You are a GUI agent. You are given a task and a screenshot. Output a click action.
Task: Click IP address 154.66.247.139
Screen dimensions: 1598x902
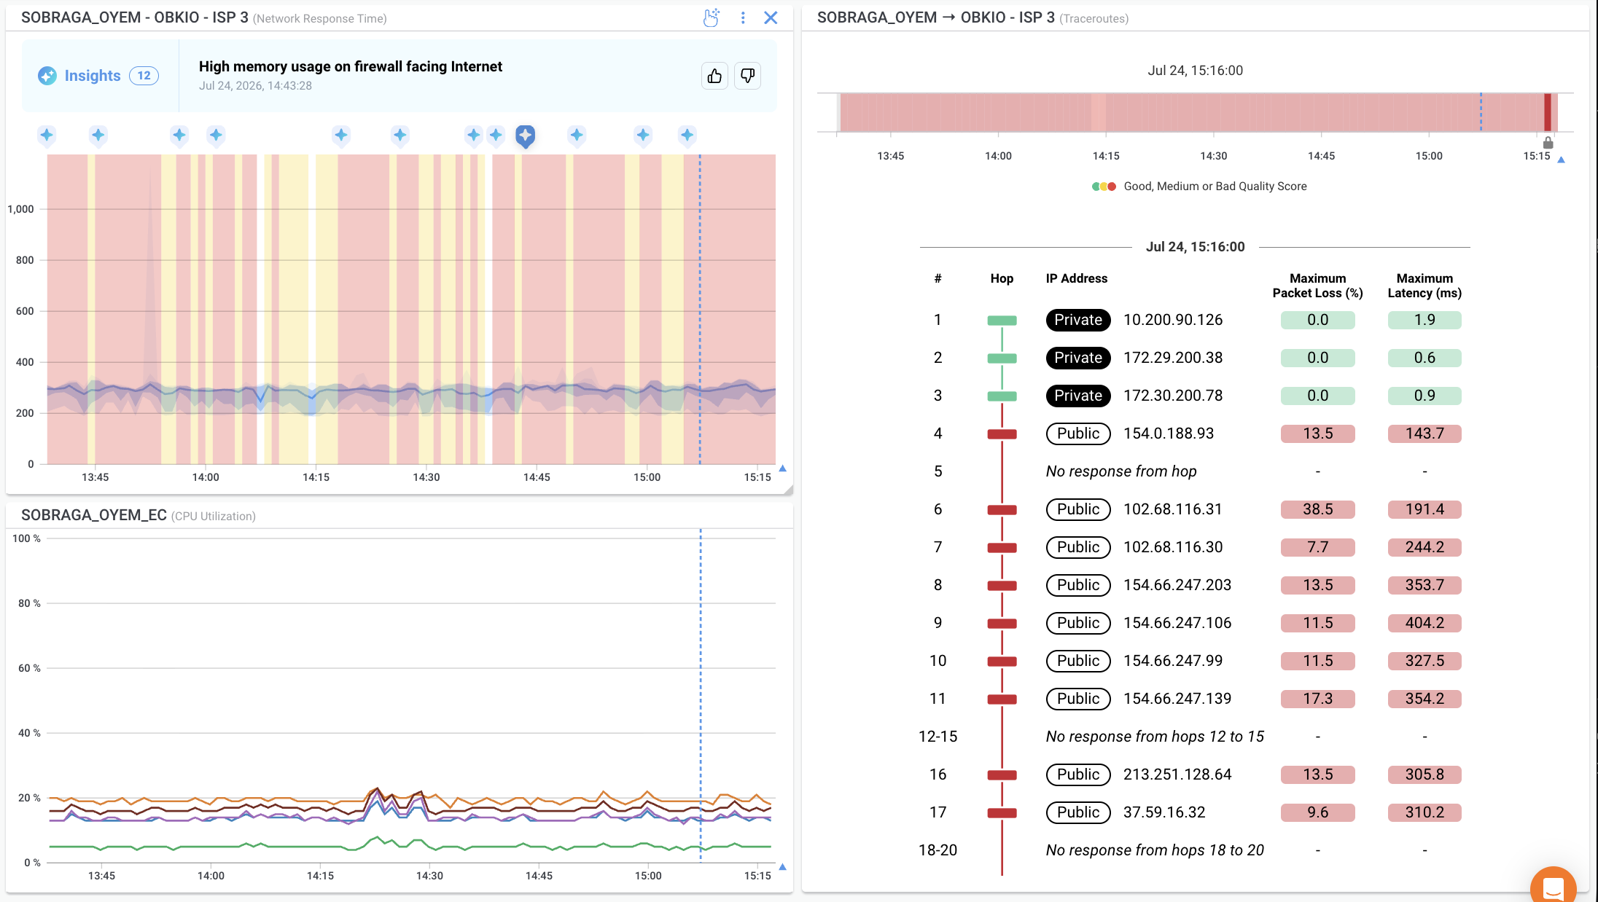tap(1177, 699)
